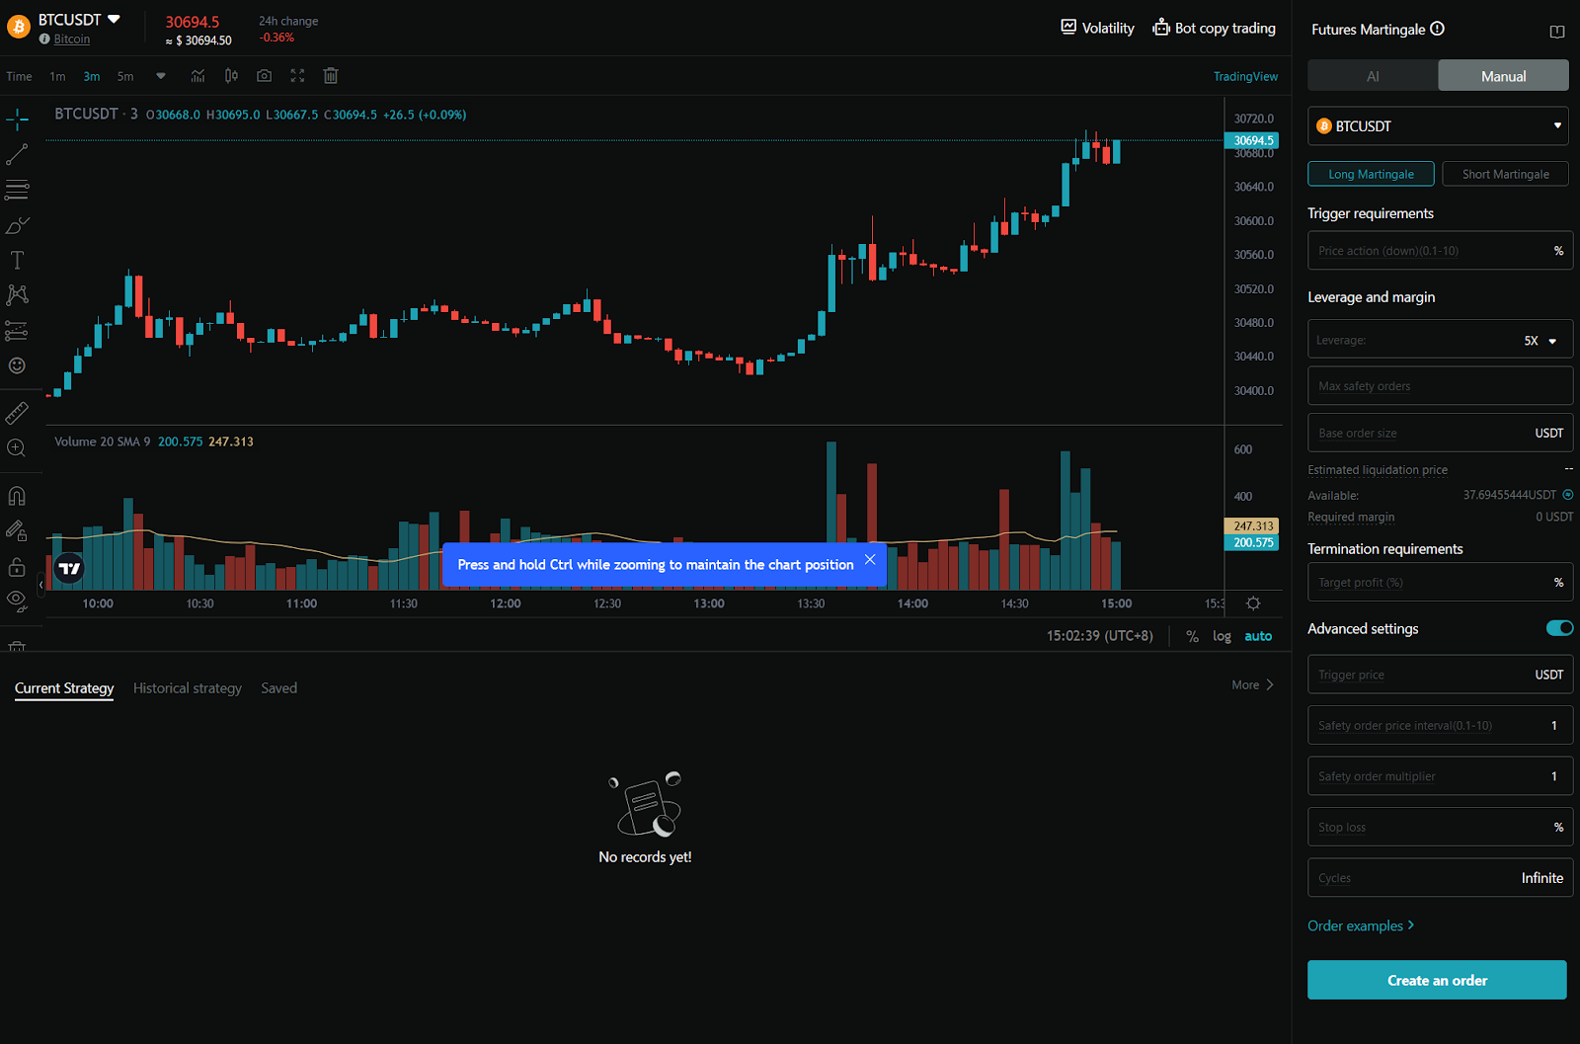1580x1044 pixels.
Task: Open the indicators menu in chart toolbar
Action: pyautogui.click(x=197, y=76)
